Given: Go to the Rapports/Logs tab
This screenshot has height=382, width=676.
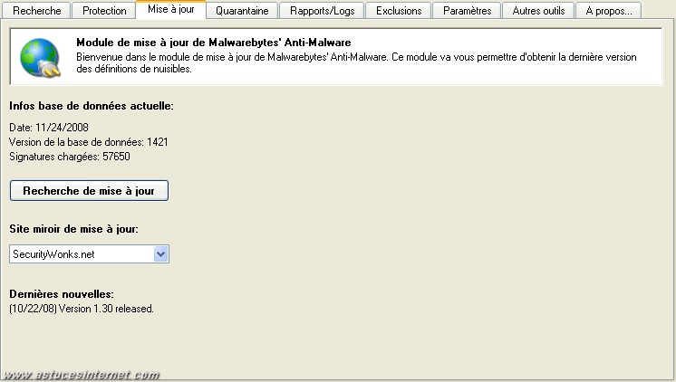Looking at the screenshot, I should coord(322,11).
